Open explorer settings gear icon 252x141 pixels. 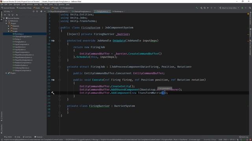41,11
